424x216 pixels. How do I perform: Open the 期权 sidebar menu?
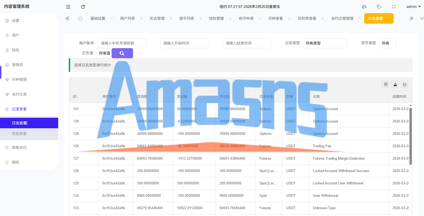(29, 162)
